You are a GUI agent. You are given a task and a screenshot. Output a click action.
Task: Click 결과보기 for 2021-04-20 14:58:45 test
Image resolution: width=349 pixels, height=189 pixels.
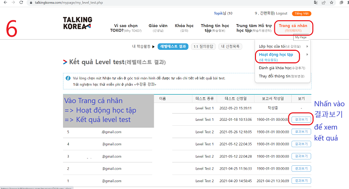click(301, 181)
